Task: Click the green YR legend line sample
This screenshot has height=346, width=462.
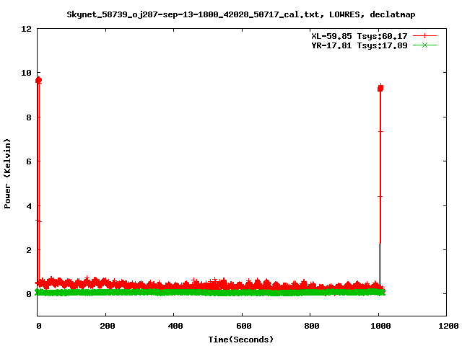Action: tap(424, 45)
